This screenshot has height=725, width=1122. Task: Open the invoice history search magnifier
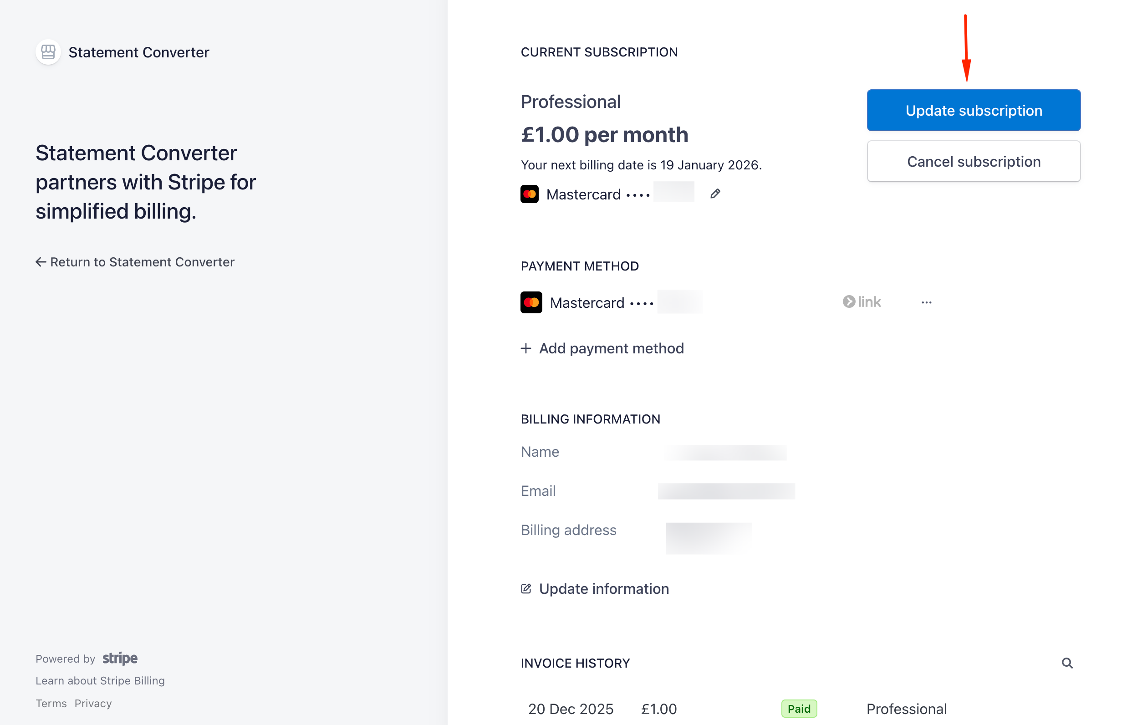[1067, 663]
